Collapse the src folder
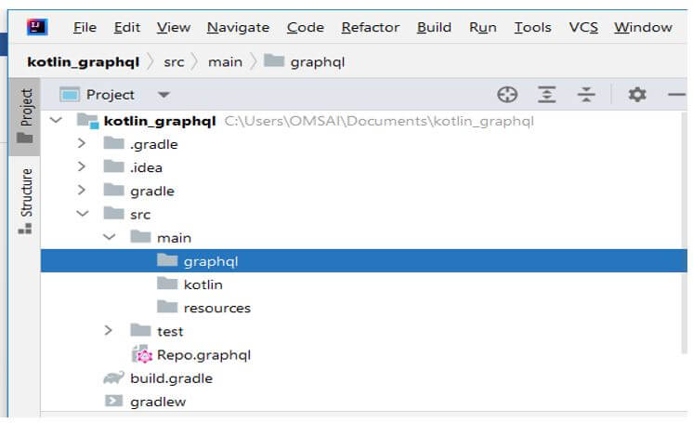This screenshot has height=423, width=693. (82, 214)
